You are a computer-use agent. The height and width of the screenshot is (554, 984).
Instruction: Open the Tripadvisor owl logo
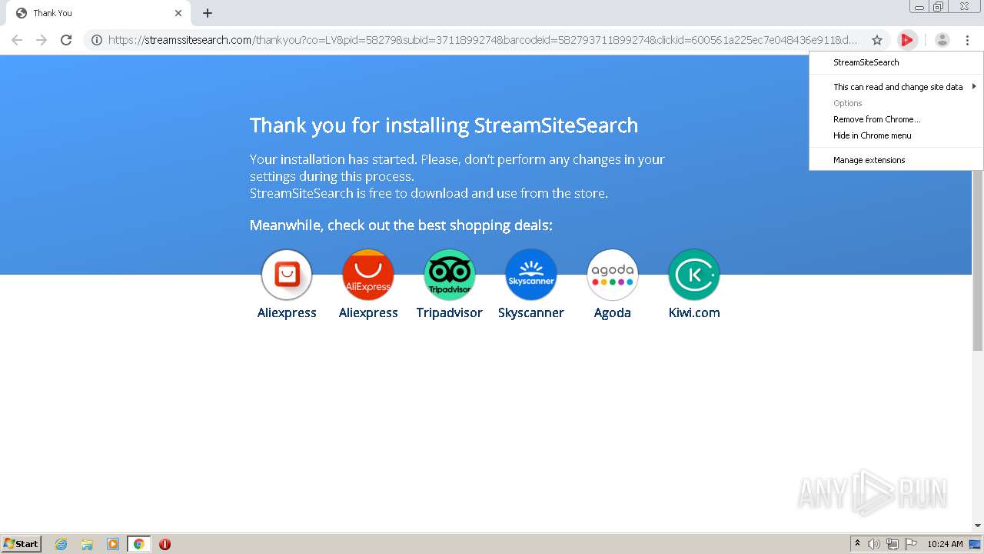450,275
